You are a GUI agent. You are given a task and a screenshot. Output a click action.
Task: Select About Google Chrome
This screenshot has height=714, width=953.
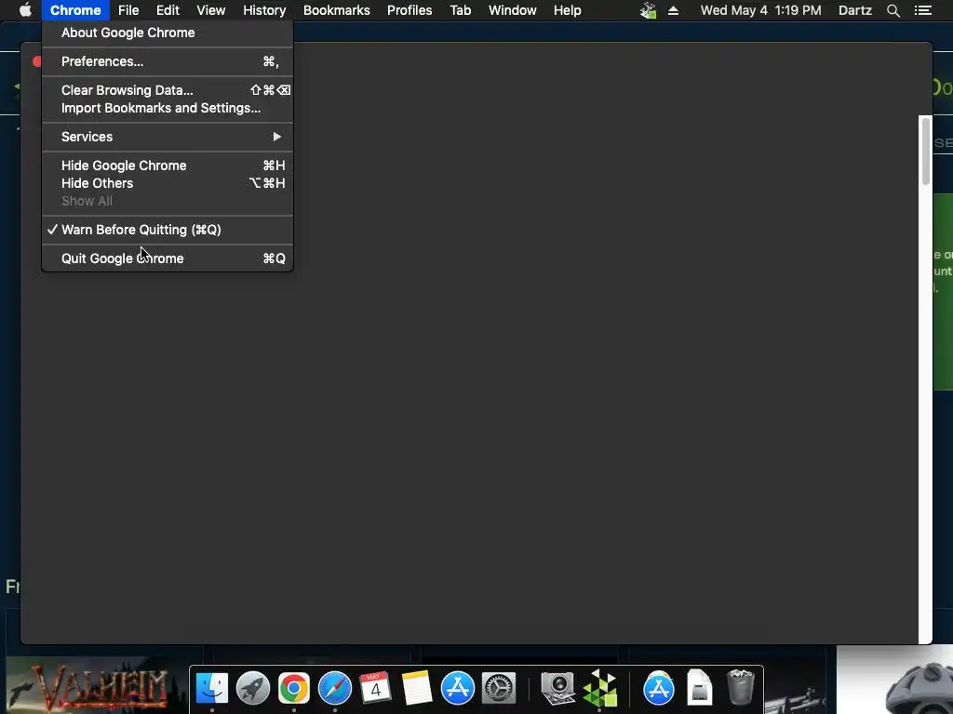point(168,33)
